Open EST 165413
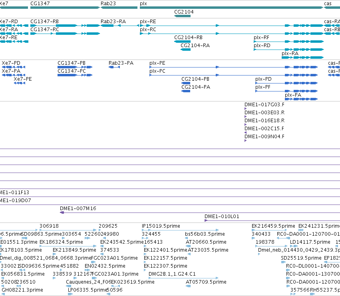 click(x=153, y=242)
